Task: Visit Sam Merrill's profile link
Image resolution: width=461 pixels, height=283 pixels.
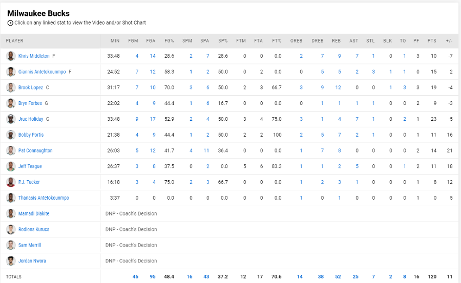Action: (30, 245)
